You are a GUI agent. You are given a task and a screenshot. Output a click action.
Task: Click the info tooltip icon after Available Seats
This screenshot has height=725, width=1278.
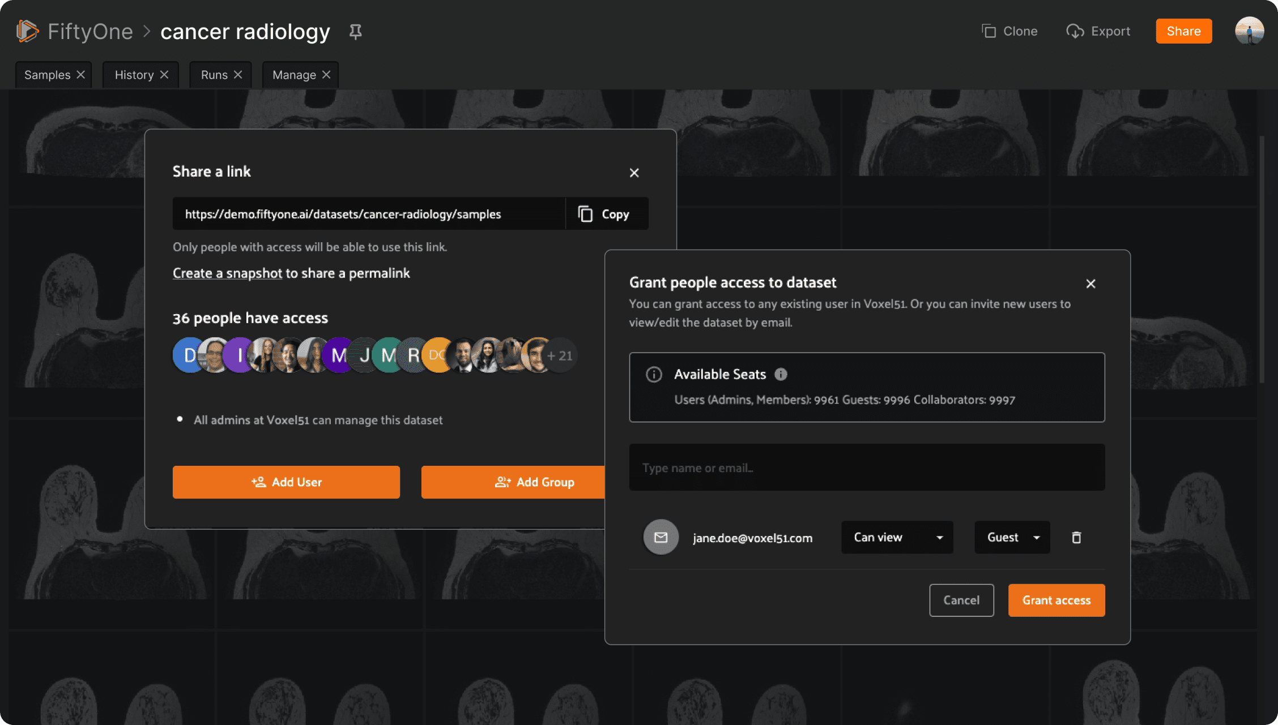(x=781, y=374)
